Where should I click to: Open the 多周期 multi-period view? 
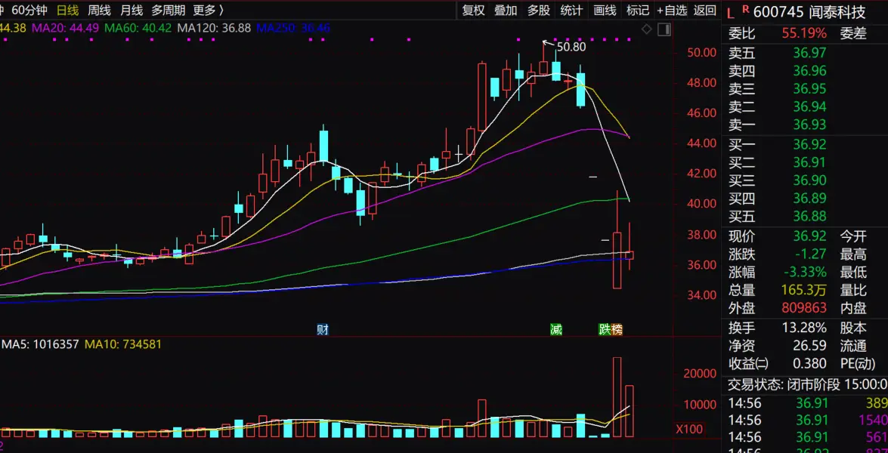(x=169, y=10)
